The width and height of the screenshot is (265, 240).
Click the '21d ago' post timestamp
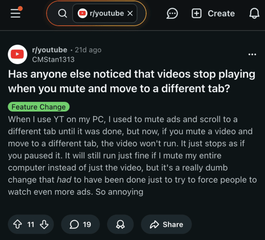(88, 50)
